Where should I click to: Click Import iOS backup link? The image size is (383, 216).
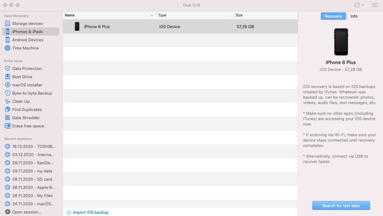[91, 213]
